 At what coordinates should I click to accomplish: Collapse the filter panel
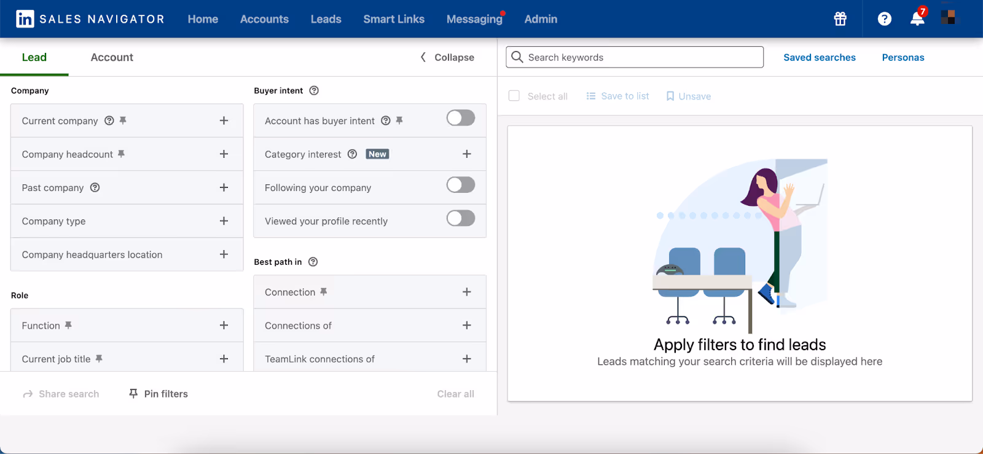pyautogui.click(x=447, y=57)
